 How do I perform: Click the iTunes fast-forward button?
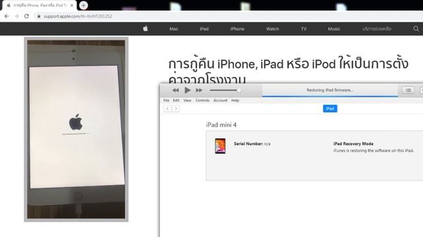point(199,90)
